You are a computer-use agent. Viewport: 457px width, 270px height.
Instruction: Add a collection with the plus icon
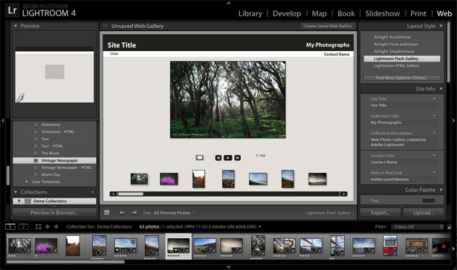click(93, 192)
